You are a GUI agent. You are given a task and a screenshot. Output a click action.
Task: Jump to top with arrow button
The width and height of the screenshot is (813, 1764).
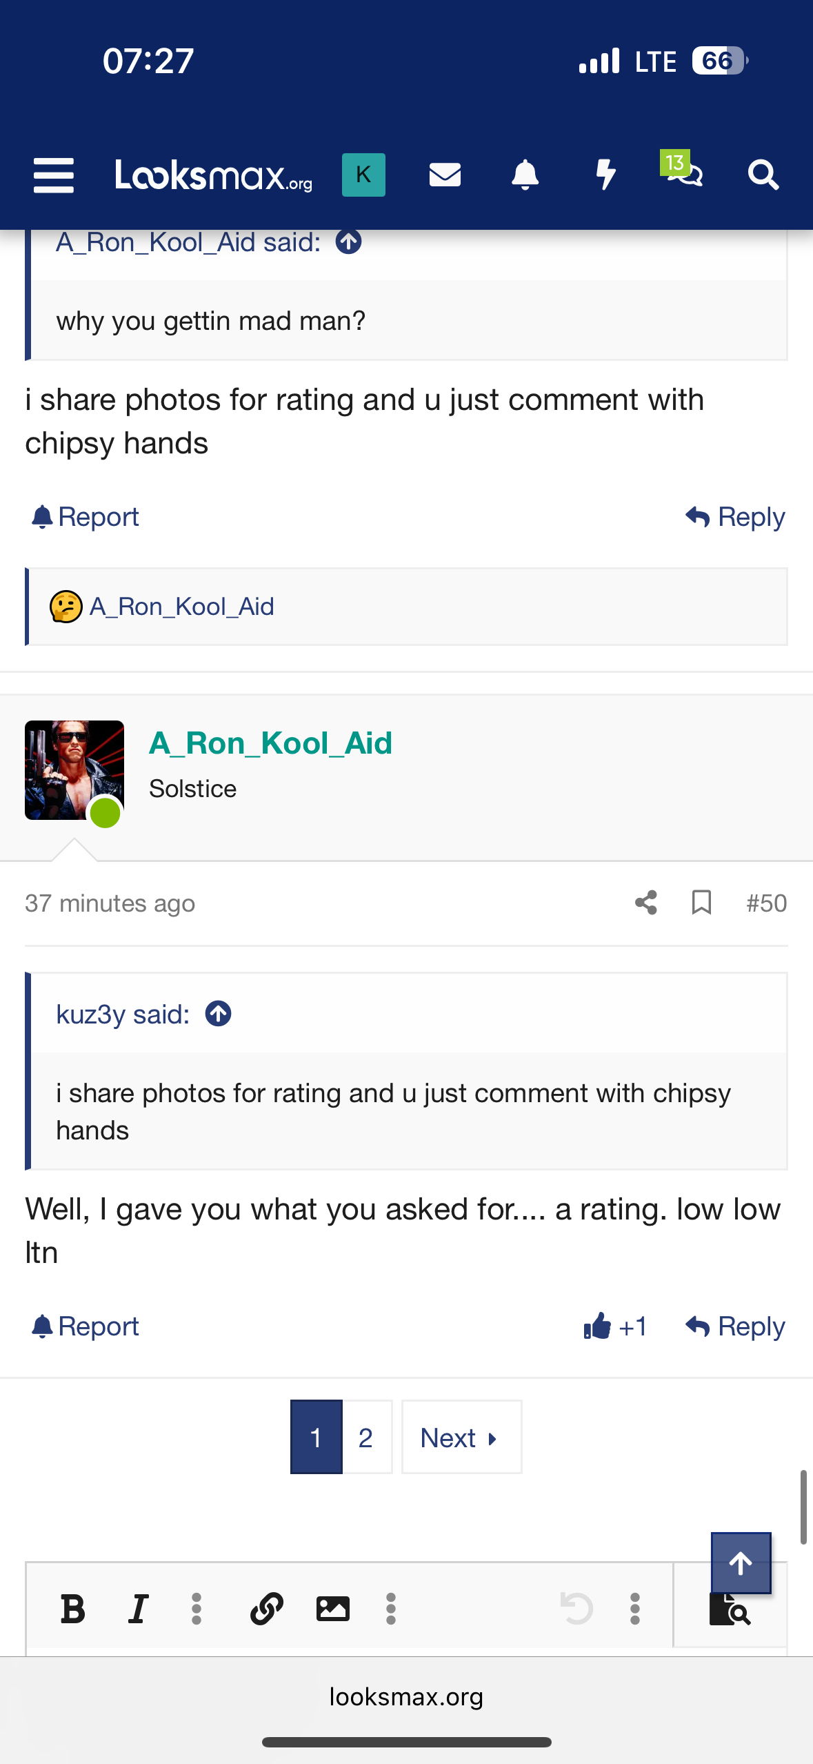(741, 1563)
